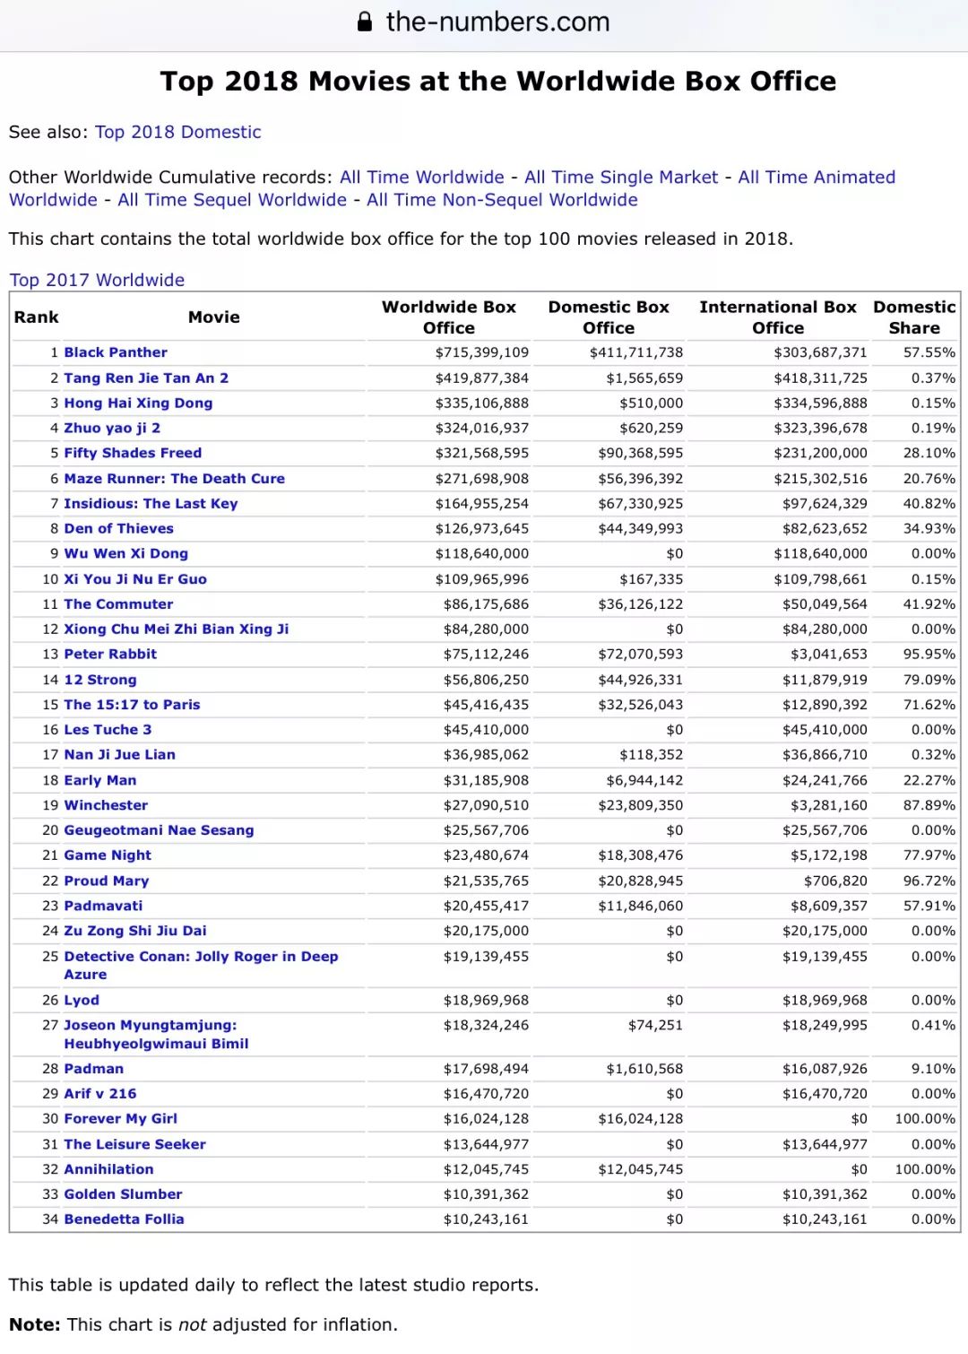Open All Time Non-Sequel Worldwide link
The height and width of the screenshot is (1354, 968).
502,200
